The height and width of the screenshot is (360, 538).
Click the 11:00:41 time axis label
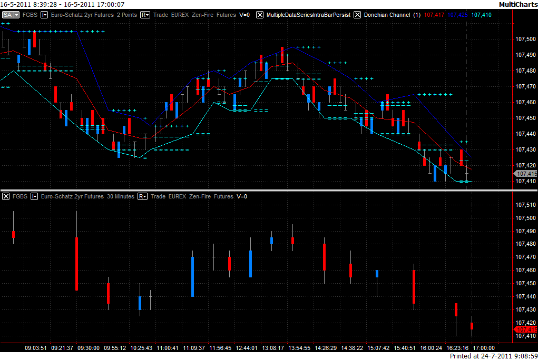click(x=168, y=348)
